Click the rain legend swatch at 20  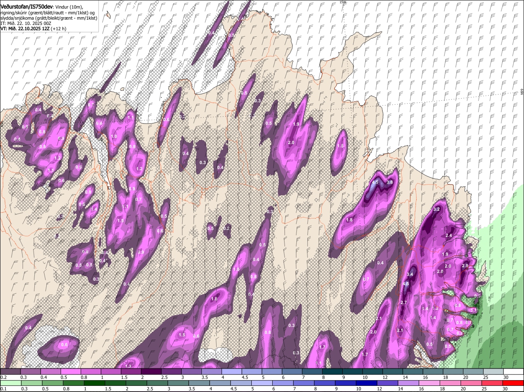(472, 383)
